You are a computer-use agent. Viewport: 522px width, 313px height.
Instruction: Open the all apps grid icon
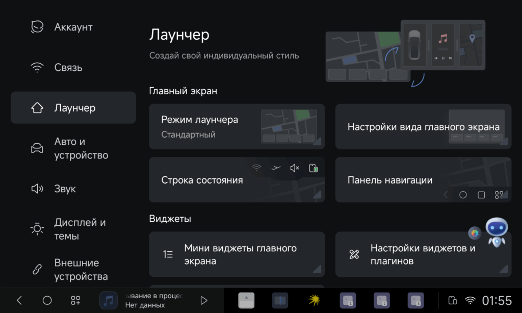pyautogui.click(x=75, y=300)
